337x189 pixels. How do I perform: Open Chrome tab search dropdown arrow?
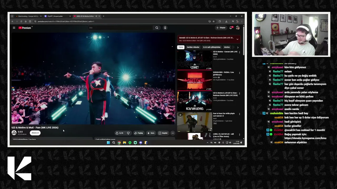[x=12, y=16]
